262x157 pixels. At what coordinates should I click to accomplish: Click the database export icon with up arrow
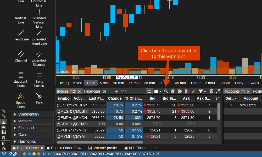tap(187, 91)
